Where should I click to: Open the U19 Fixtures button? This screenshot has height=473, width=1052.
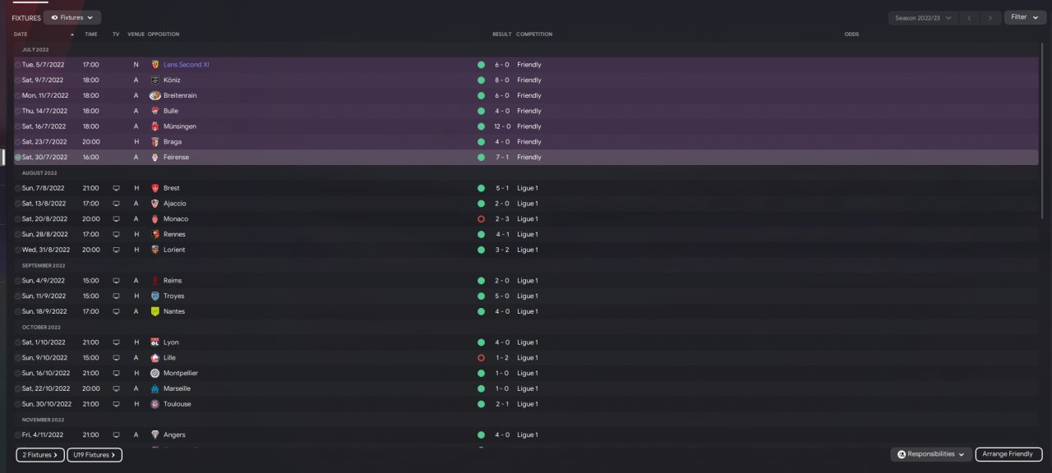point(94,454)
